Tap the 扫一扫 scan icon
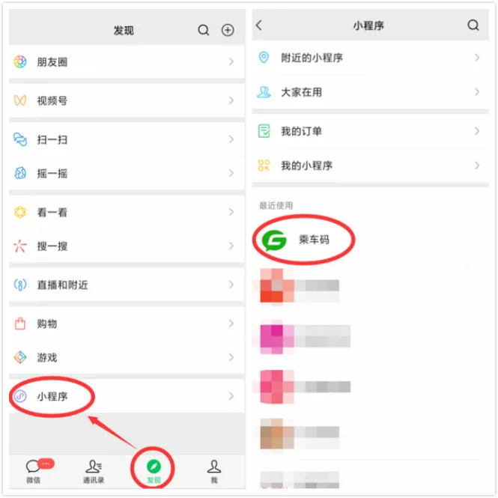Viewport: 498px width, 498px height. coord(20,139)
